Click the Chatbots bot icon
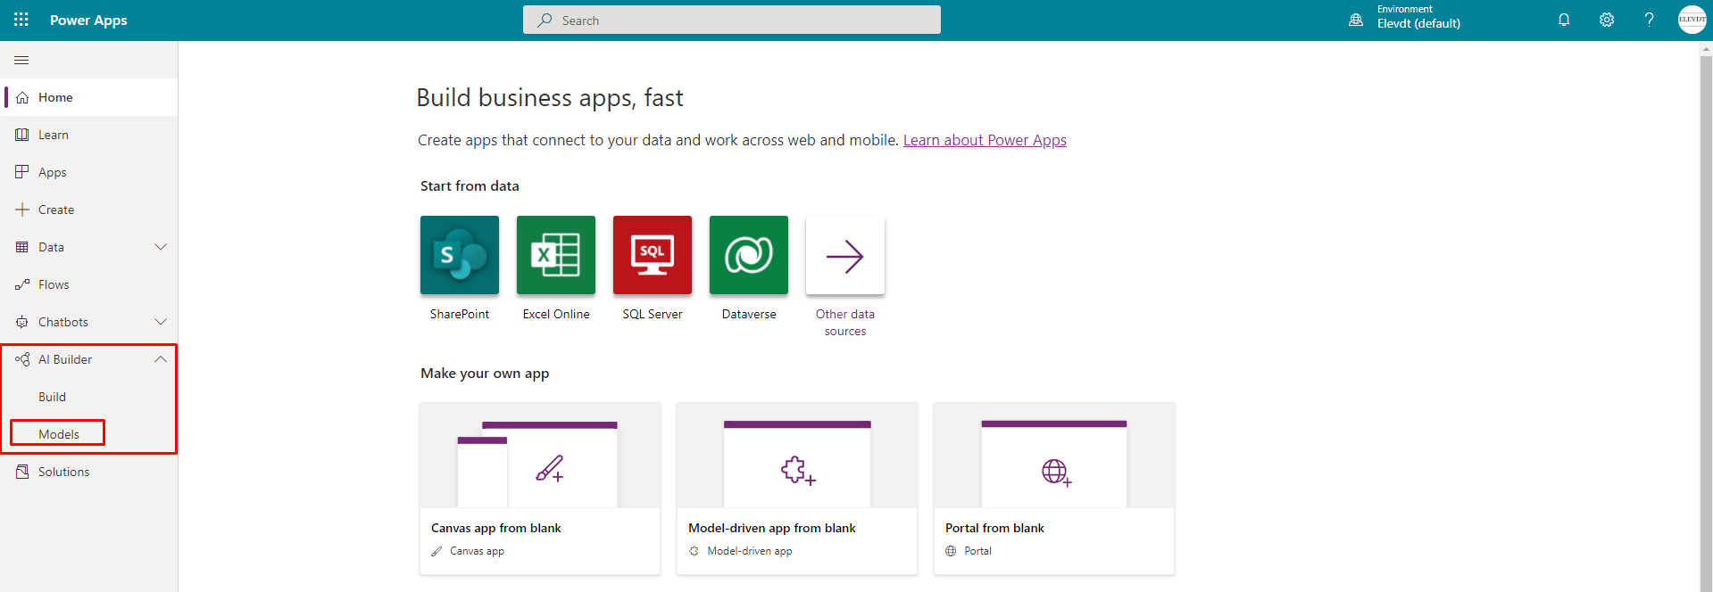Viewport: 1713px width, 592px height. click(22, 322)
